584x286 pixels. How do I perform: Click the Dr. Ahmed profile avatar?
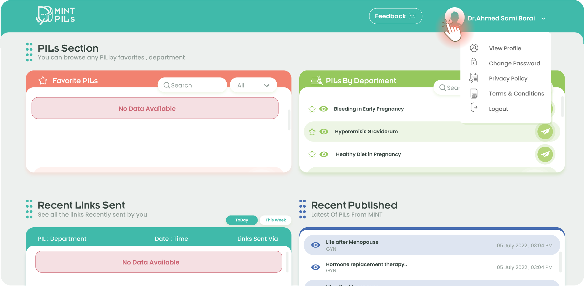(x=454, y=17)
